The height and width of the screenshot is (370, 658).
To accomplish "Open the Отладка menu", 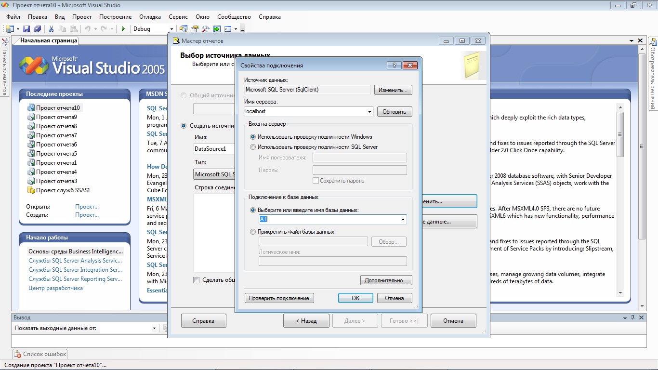I will (150, 16).
